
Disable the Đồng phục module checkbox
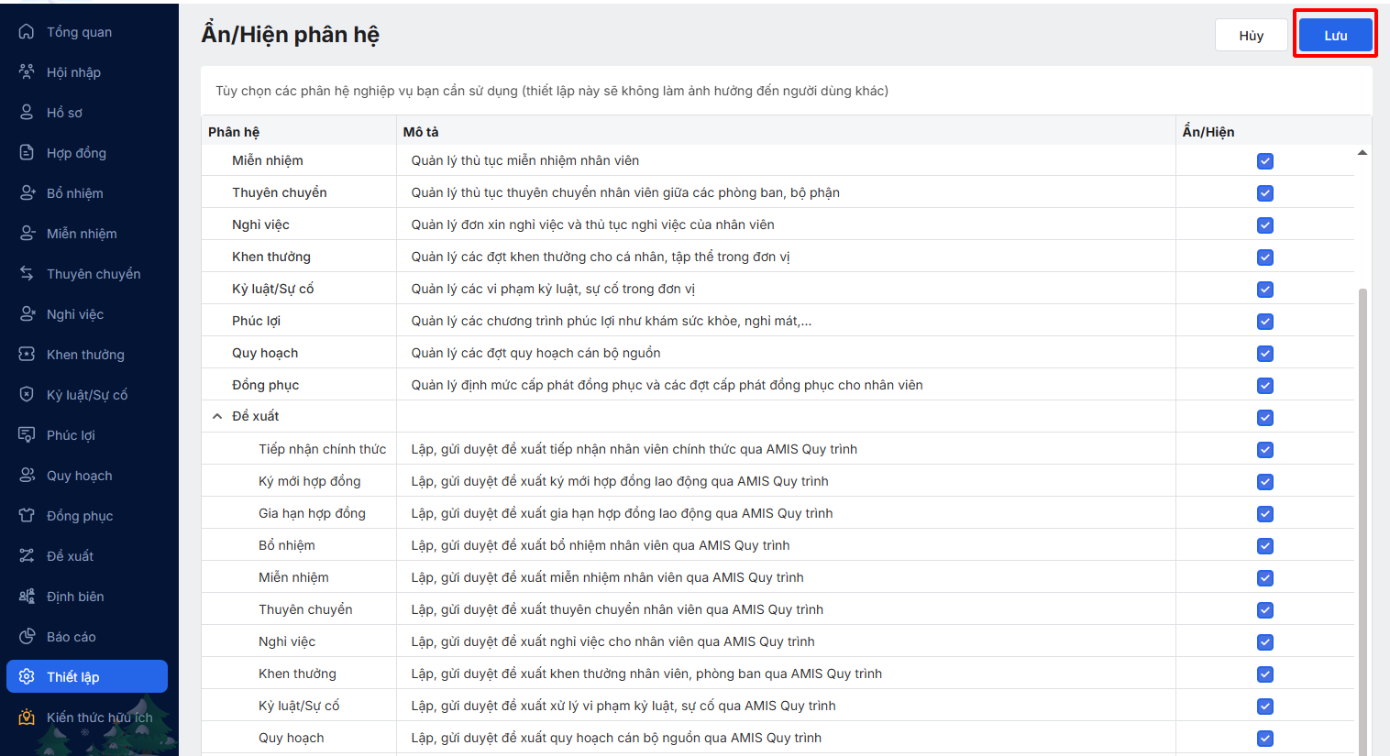(1265, 386)
